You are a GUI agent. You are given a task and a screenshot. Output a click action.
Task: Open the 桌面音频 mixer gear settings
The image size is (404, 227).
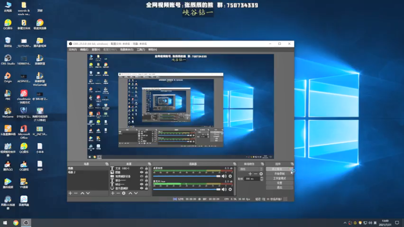tap(230, 176)
